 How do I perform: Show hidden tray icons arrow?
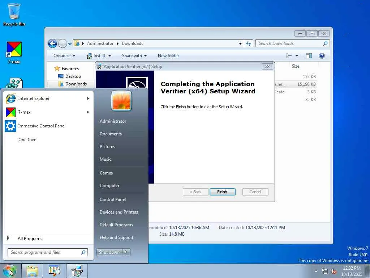[x=316, y=271]
